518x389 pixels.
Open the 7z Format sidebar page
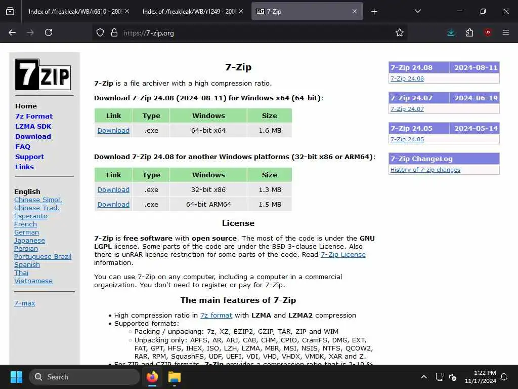(34, 116)
